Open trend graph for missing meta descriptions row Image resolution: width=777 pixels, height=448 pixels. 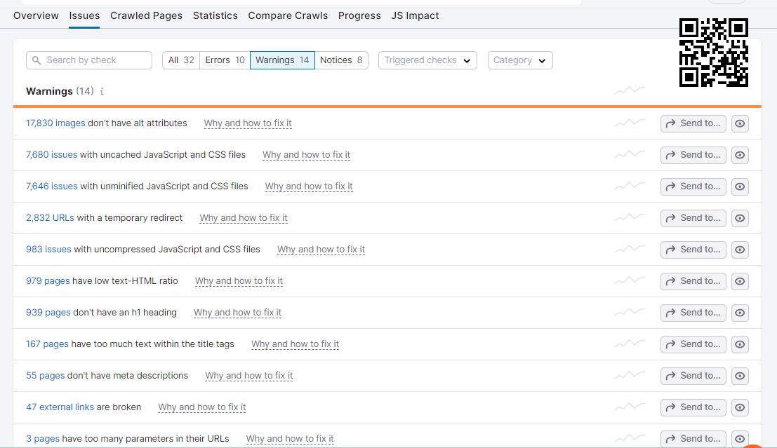[630, 375]
